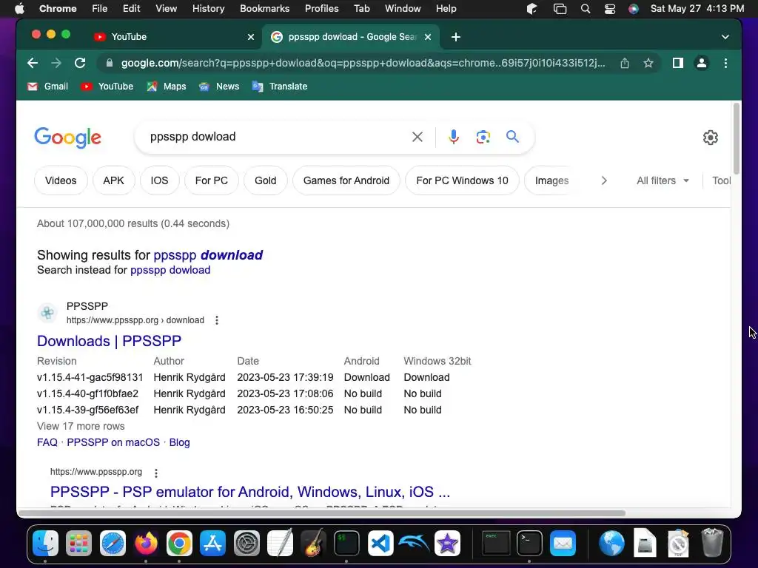Open the Maps bookmark
Screen dimensions: 758x568
point(167,87)
